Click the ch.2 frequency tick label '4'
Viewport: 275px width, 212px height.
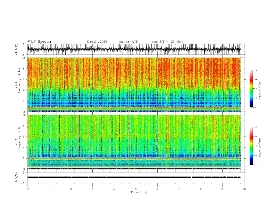point(24,148)
